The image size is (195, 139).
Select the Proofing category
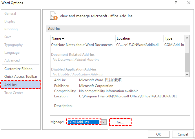click(x=11, y=29)
